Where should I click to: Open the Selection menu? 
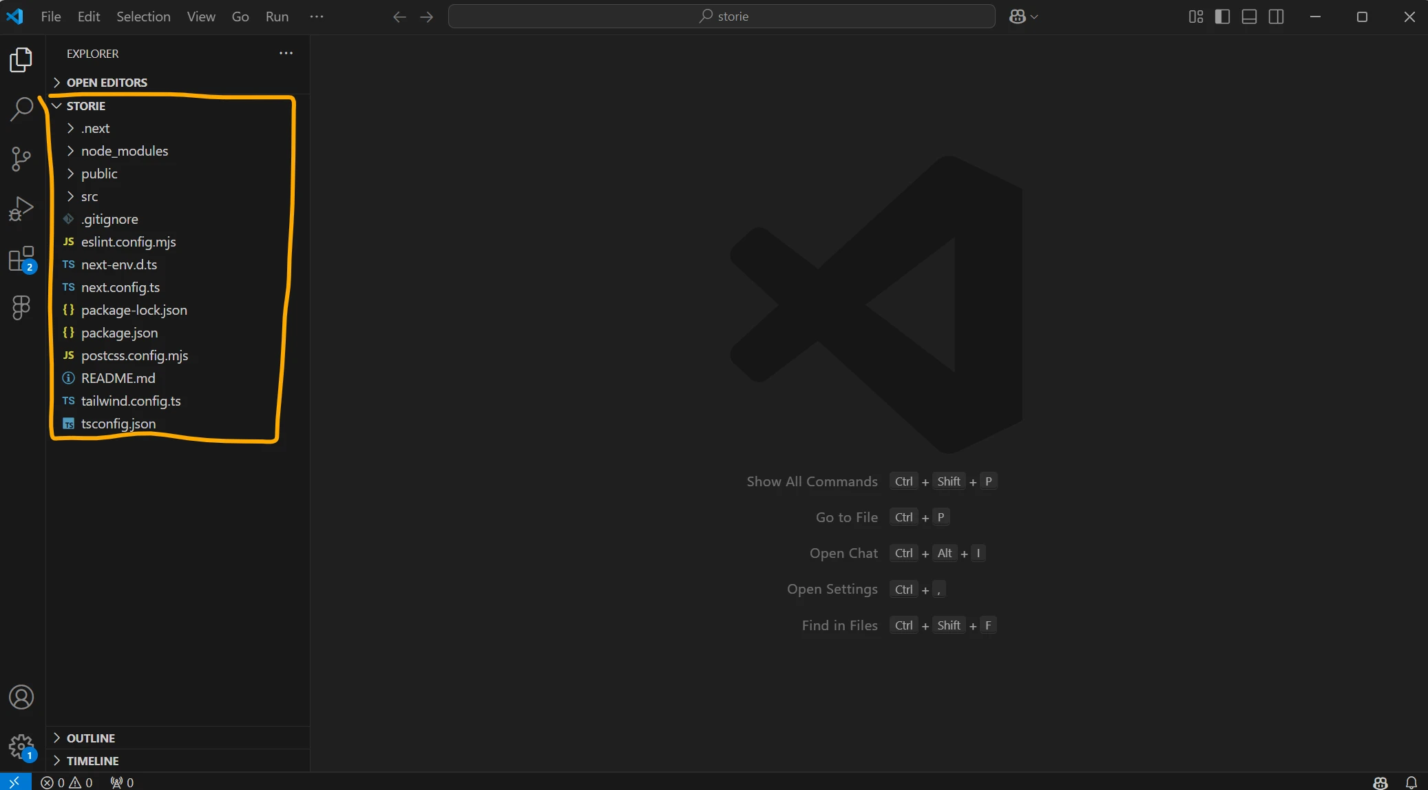[x=143, y=17]
